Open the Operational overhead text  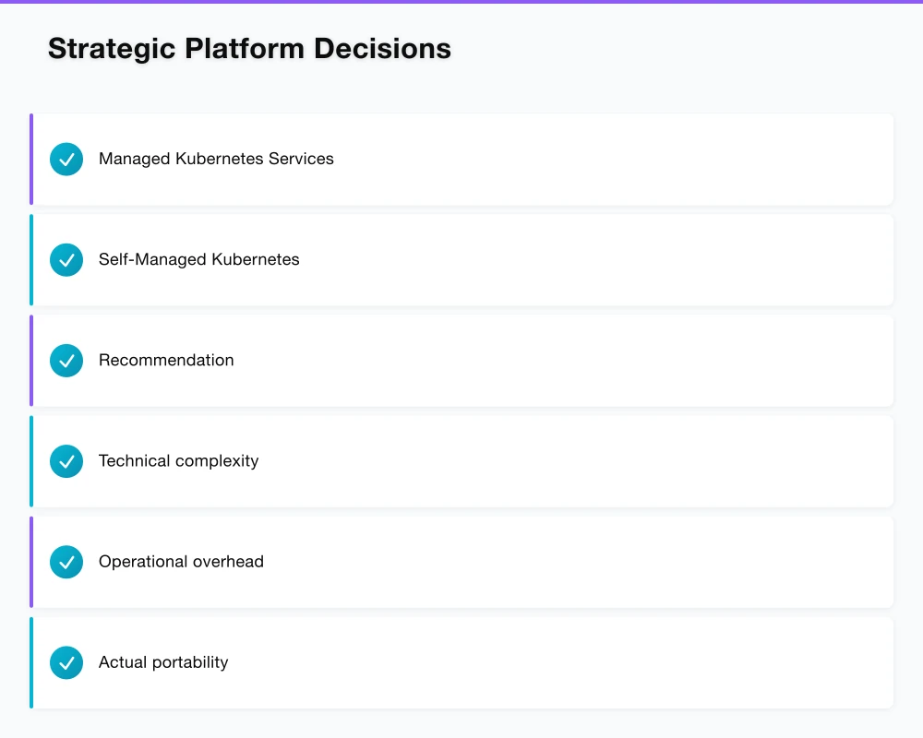pos(181,561)
